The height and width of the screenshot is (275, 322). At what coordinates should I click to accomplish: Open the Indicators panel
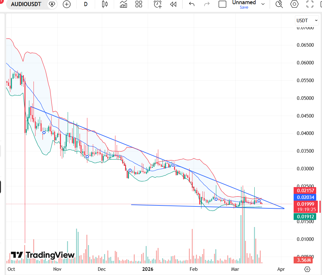click(x=123, y=5)
